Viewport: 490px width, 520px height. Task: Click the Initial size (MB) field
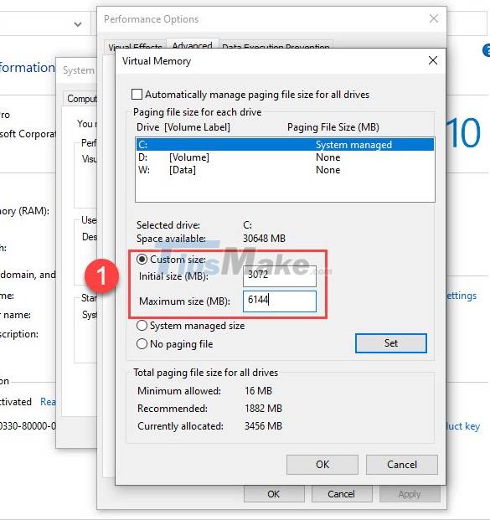tap(279, 276)
